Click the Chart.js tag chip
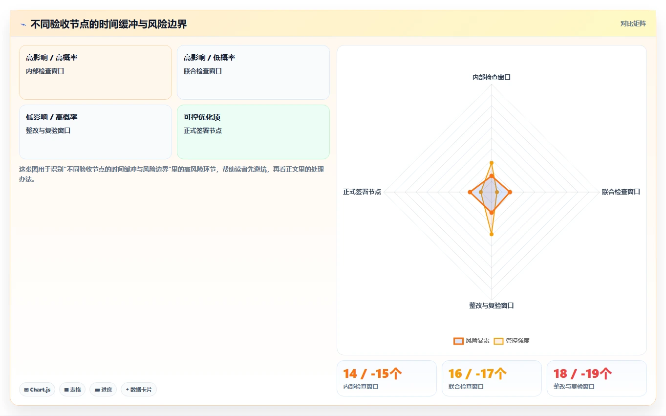Image resolution: width=666 pixels, height=416 pixels. 37,390
